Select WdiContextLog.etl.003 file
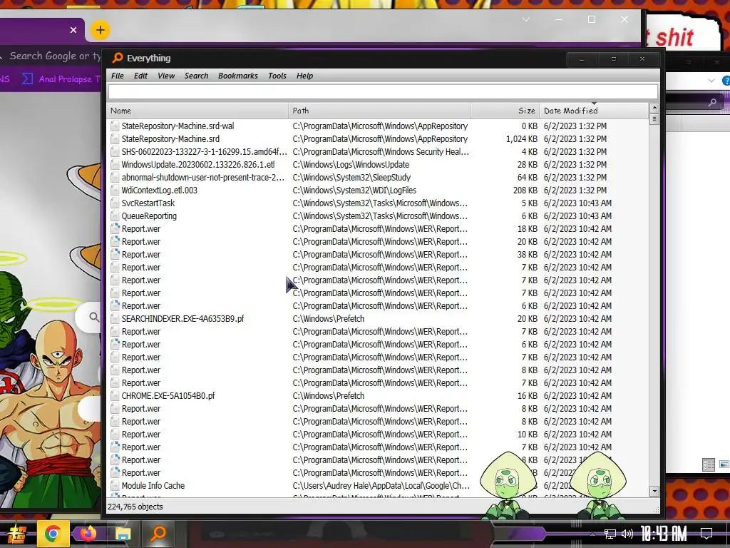This screenshot has height=548, width=730. point(159,190)
